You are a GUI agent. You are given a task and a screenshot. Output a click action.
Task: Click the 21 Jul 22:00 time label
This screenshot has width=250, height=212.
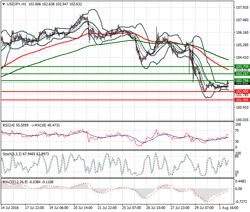tap(107, 208)
